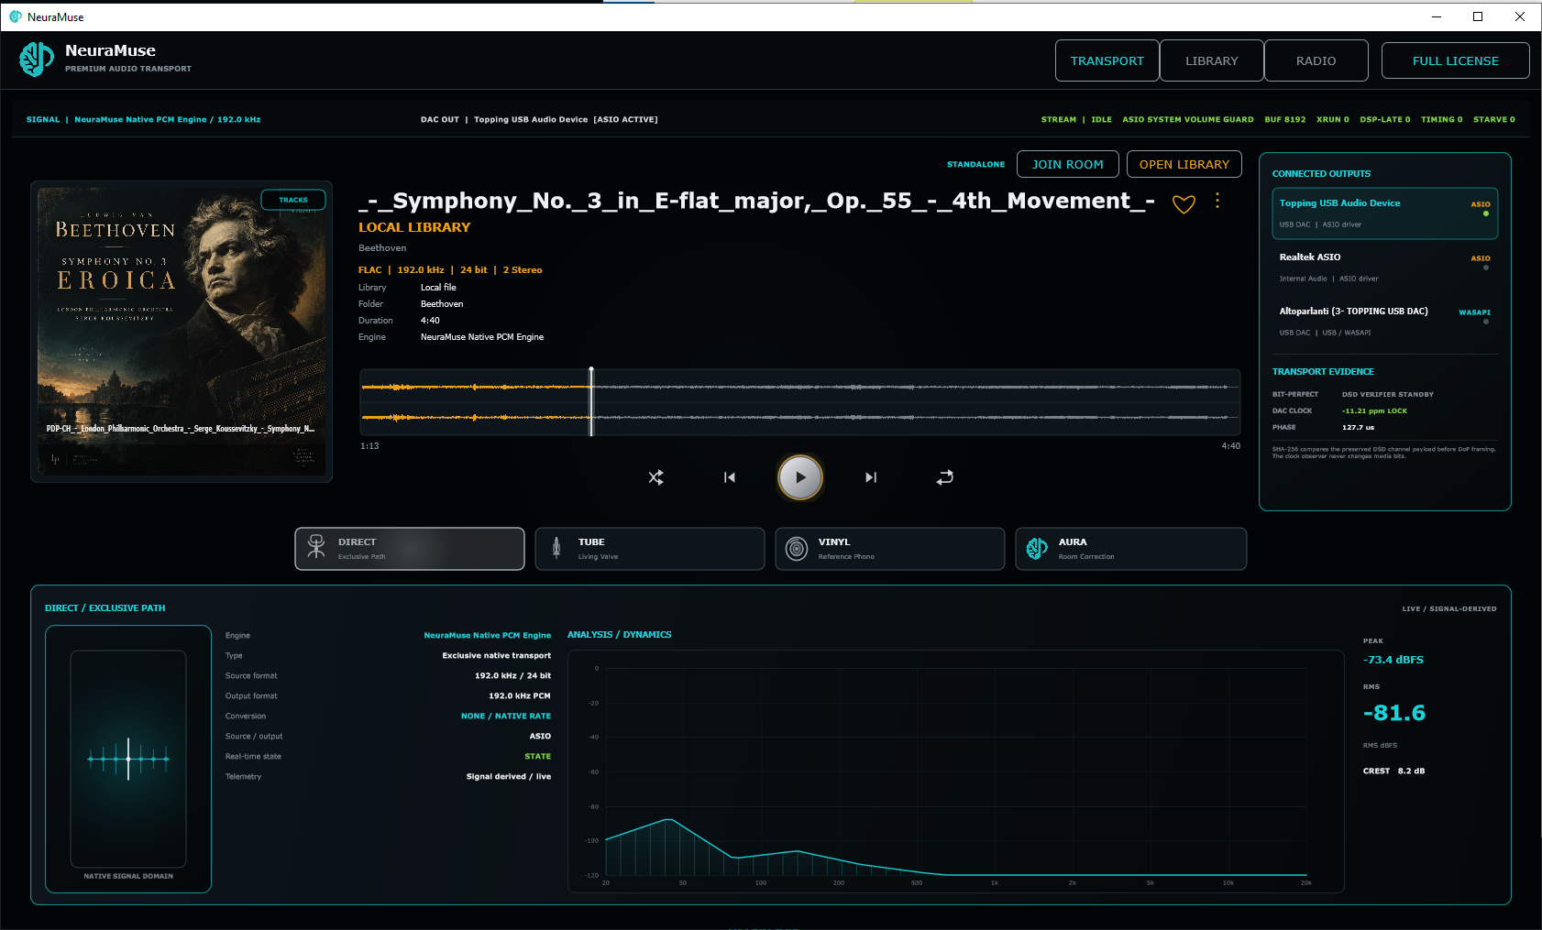Screen dimensions: 1542x930
Task: Switch to the RADIO tab
Action: click(1316, 60)
